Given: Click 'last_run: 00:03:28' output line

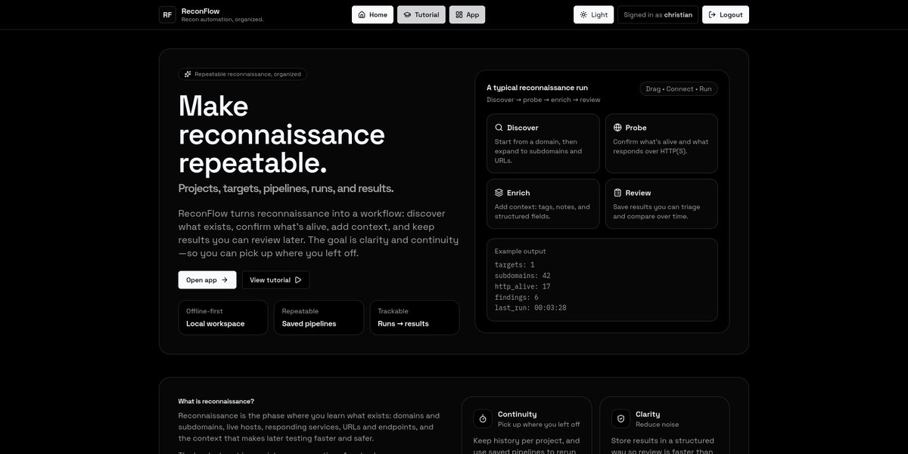Looking at the screenshot, I should [530, 307].
